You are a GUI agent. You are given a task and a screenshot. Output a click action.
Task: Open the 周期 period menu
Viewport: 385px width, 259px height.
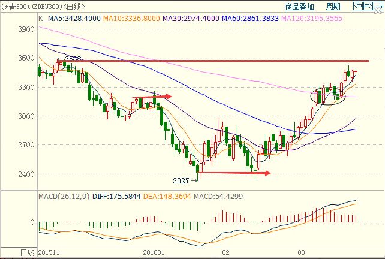click(x=333, y=7)
